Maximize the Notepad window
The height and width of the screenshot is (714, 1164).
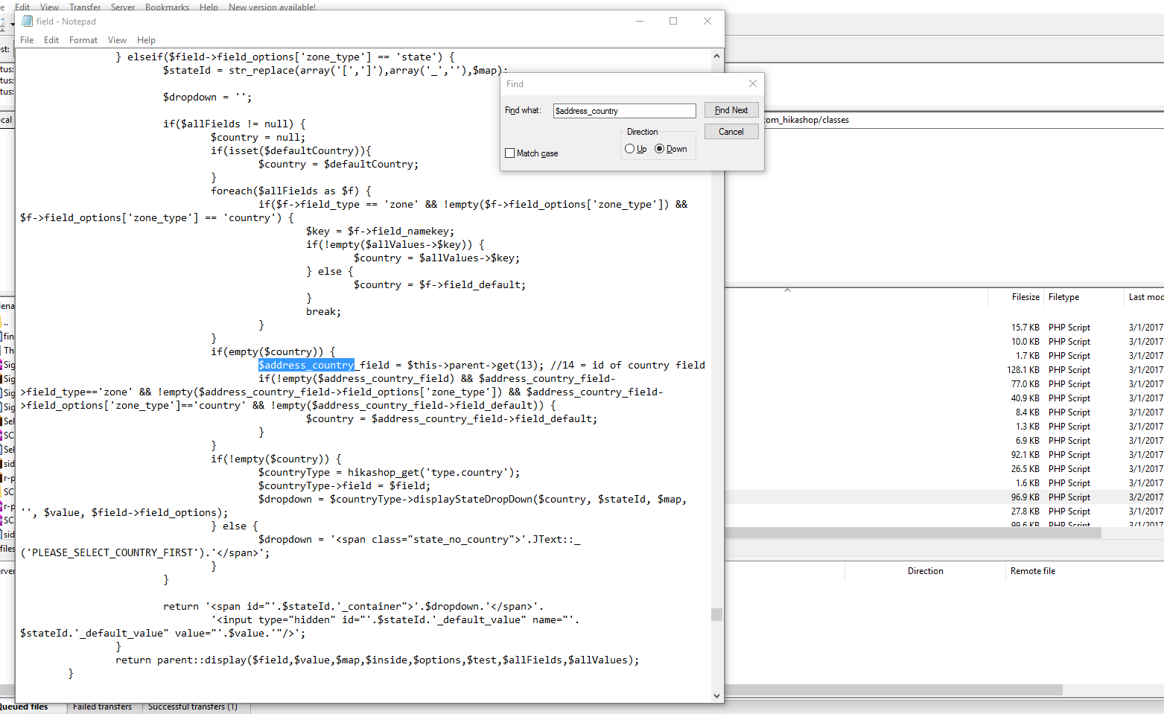[x=673, y=21]
